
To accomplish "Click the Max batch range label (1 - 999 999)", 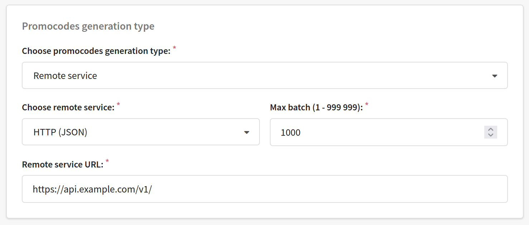I will [x=317, y=107].
